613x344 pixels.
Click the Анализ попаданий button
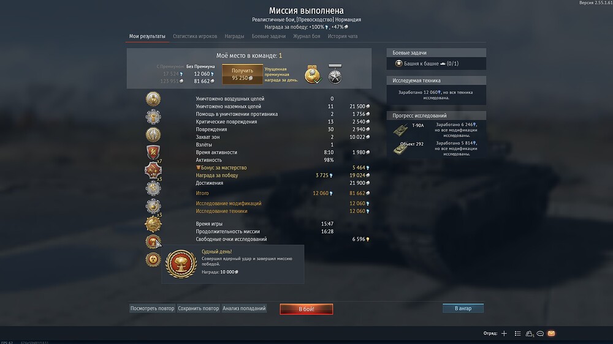(244, 308)
